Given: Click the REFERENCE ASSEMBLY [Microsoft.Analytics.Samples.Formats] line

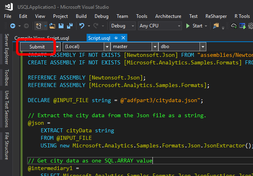Looking at the screenshot, I should click(x=119, y=85).
